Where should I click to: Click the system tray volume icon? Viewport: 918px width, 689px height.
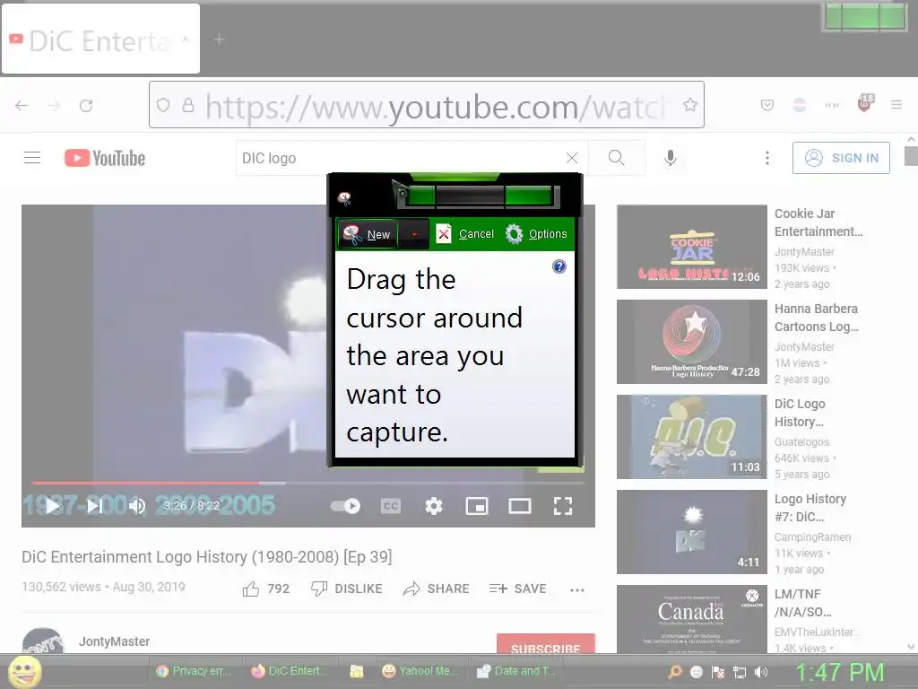click(x=761, y=672)
